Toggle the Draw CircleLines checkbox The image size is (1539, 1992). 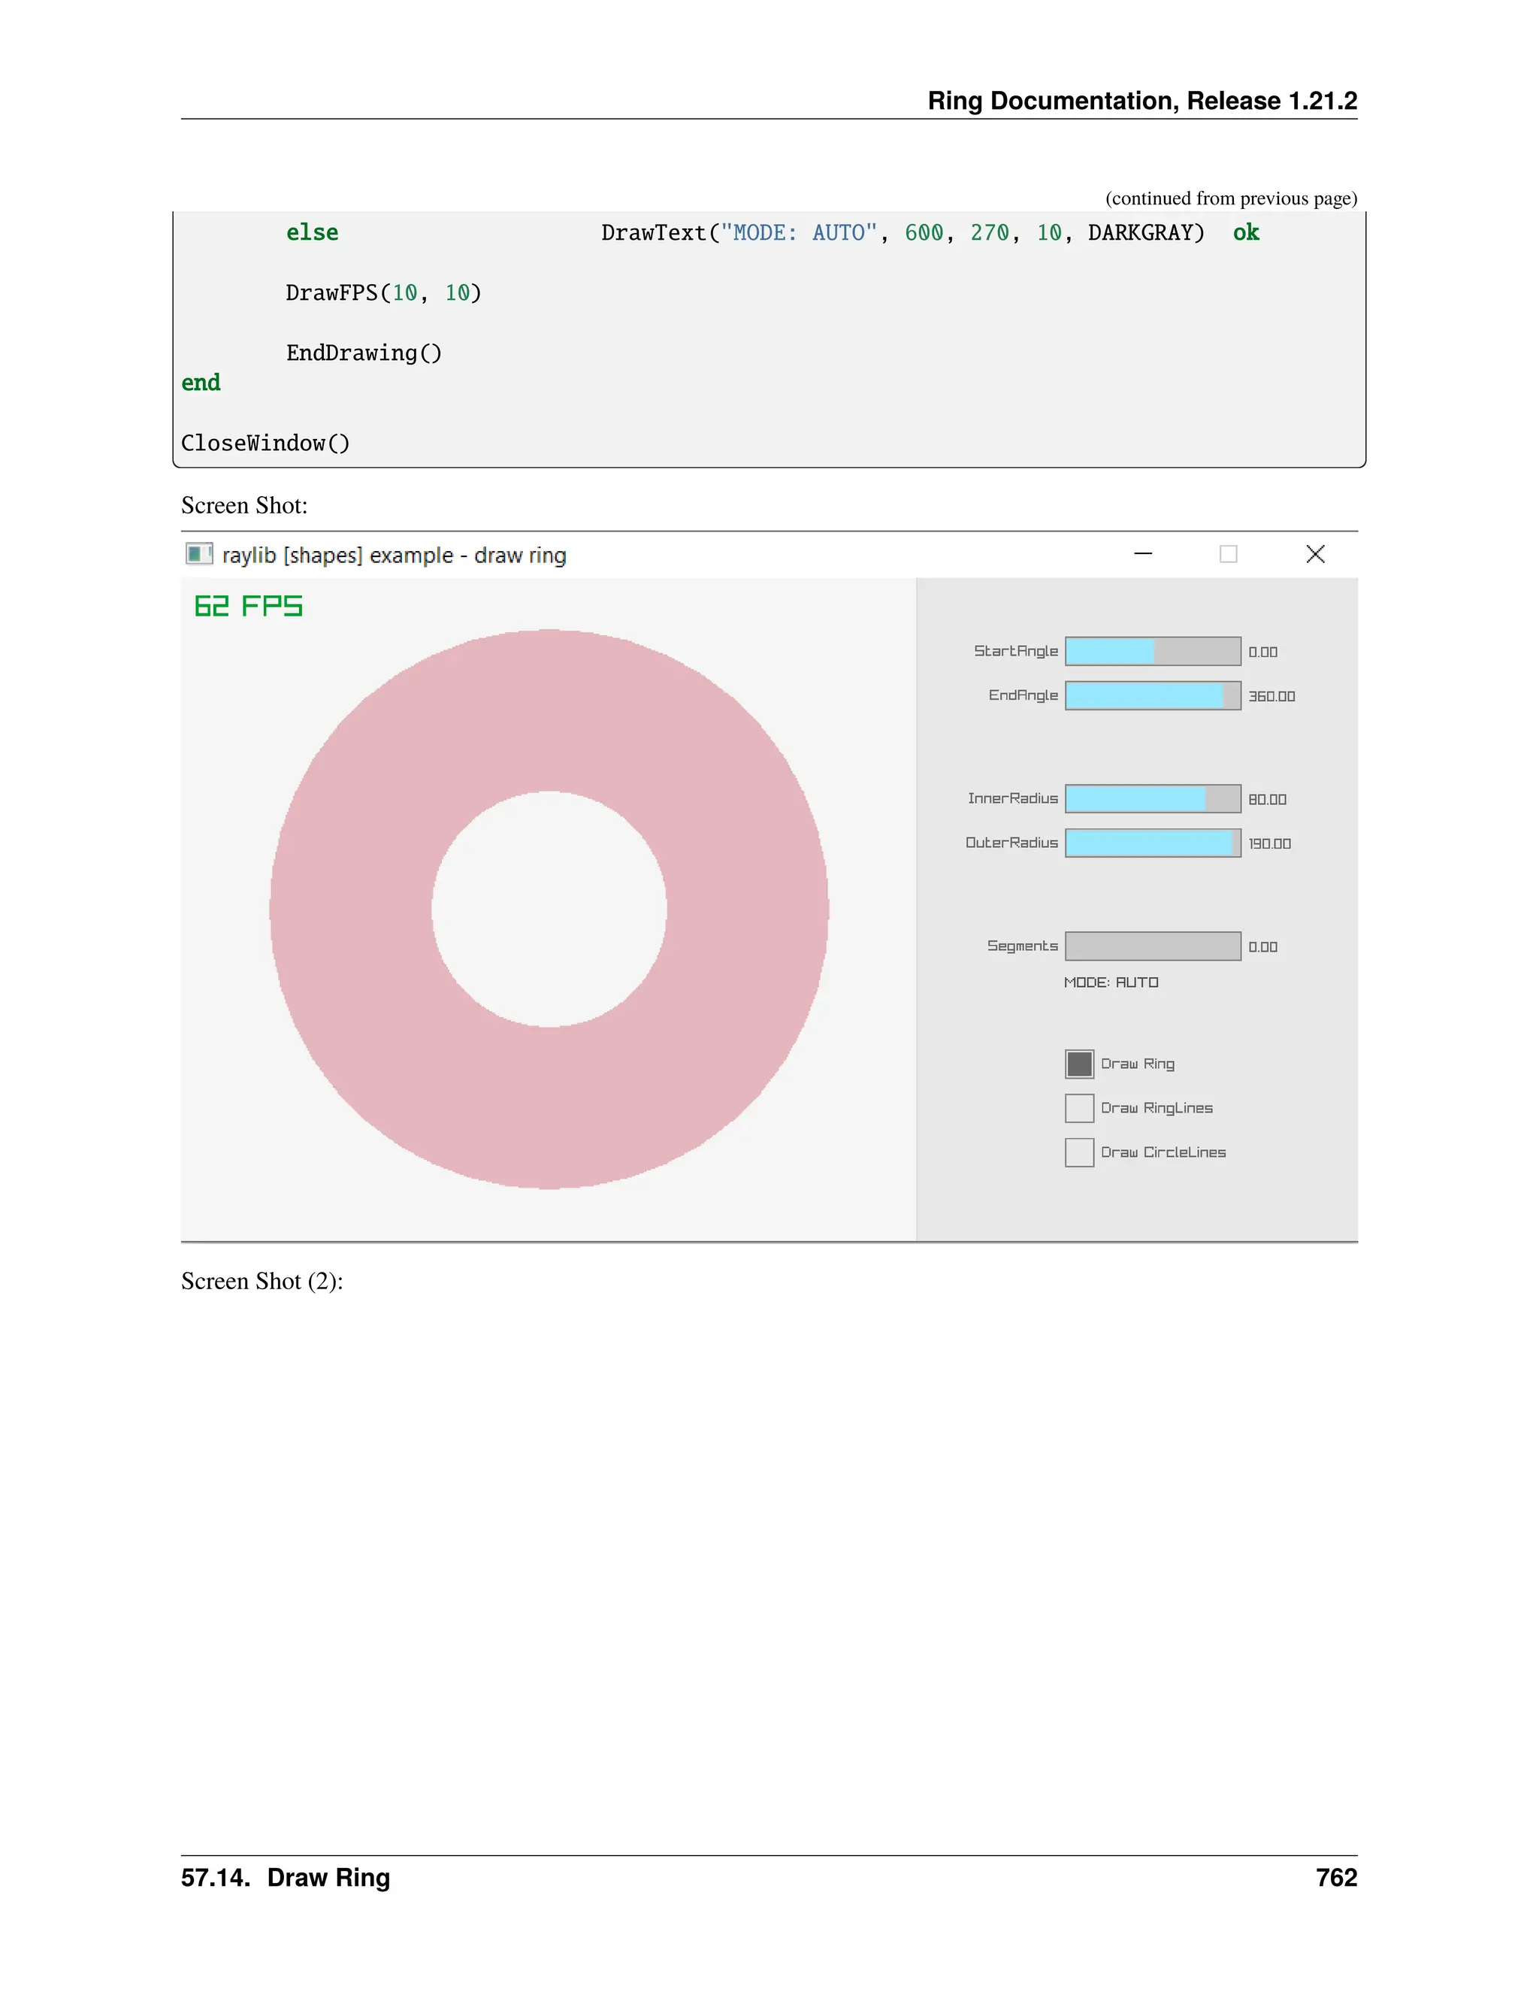point(1078,1152)
